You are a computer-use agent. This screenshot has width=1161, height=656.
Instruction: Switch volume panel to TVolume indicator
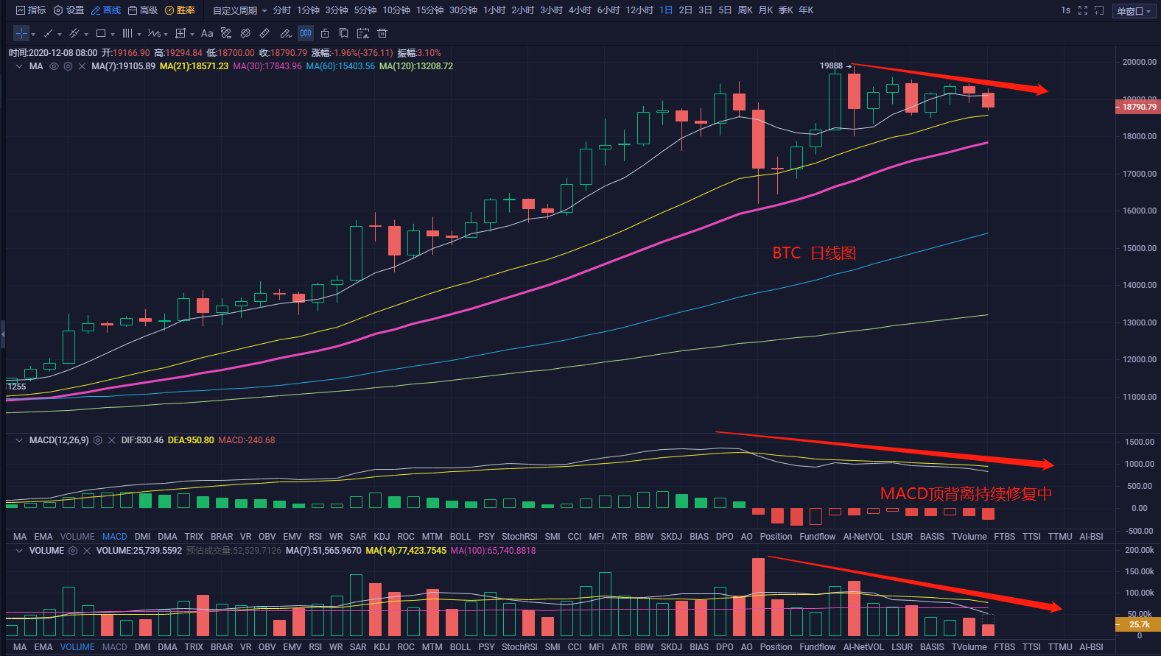(969, 647)
